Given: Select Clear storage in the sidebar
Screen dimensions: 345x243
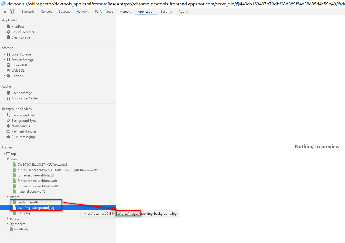Looking at the screenshot, I should [21, 37].
